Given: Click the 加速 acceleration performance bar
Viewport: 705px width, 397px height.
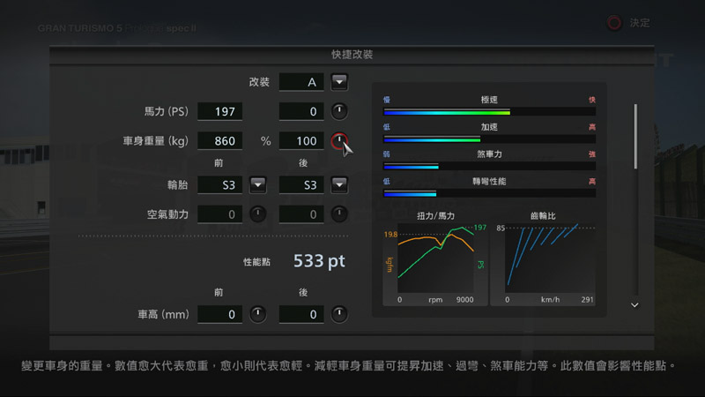Looking at the screenshot, I should (x=489, y=139).
